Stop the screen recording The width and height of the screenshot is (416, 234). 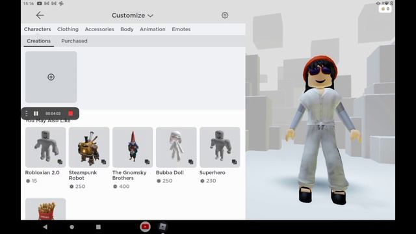tap(71, 114)
